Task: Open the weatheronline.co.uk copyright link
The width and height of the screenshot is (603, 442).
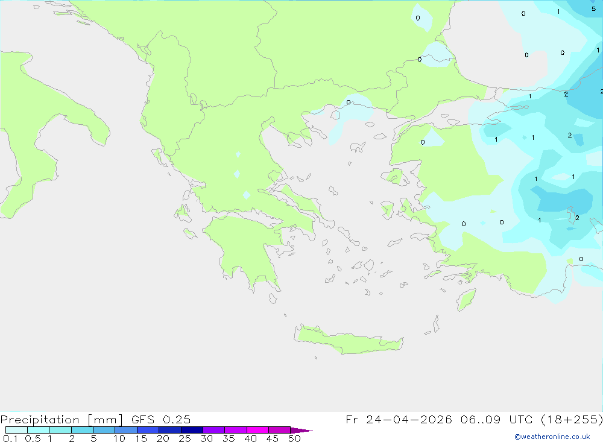Action: click(552, 437)
